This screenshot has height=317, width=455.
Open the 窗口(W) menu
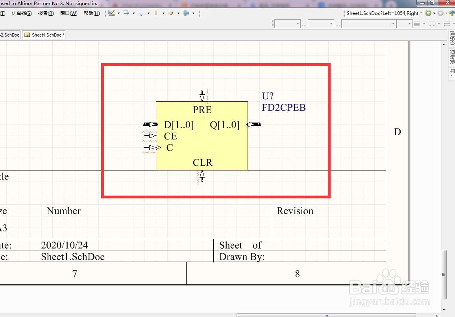(x=69, y=13)
